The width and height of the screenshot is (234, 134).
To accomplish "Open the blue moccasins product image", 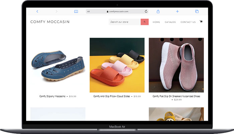I will pos(58,65).
